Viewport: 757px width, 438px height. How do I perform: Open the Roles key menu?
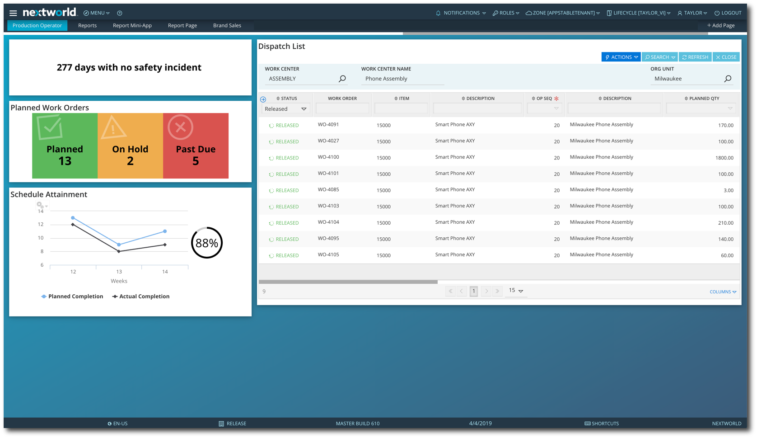pyautogui.click(x=506, y=13)
